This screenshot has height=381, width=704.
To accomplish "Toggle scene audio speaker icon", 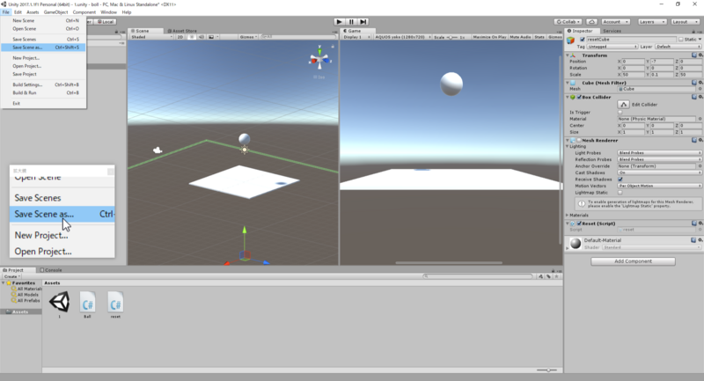I will pyautogui.click(x=202, y=37).
